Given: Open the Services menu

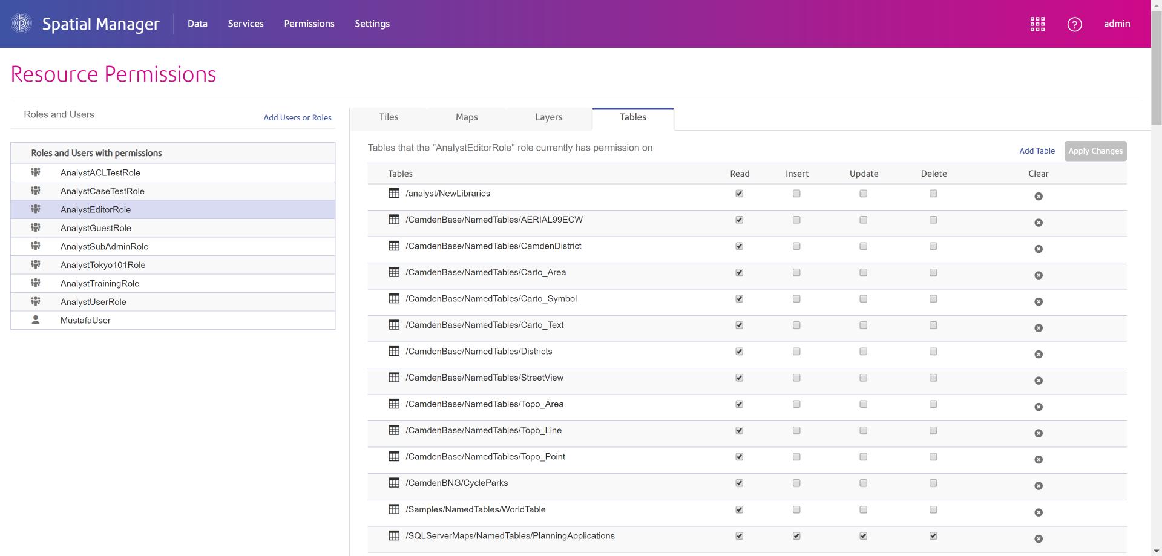Looking at the screenshot, I should [246, 24].
